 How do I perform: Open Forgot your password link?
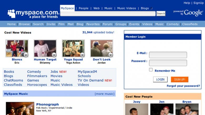[183, 86]
